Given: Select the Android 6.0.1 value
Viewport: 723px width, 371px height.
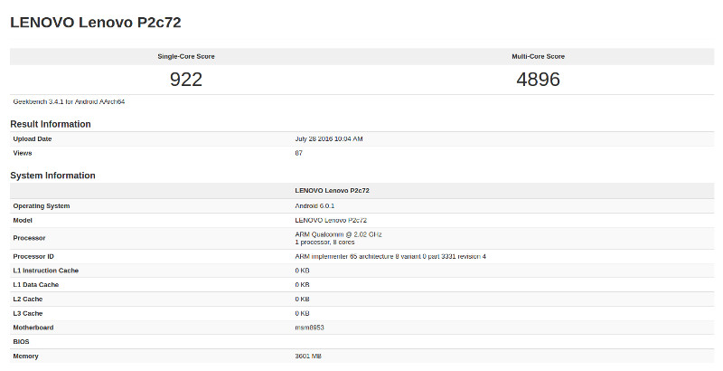Looking at the screenshot, I should pos(315,205).
